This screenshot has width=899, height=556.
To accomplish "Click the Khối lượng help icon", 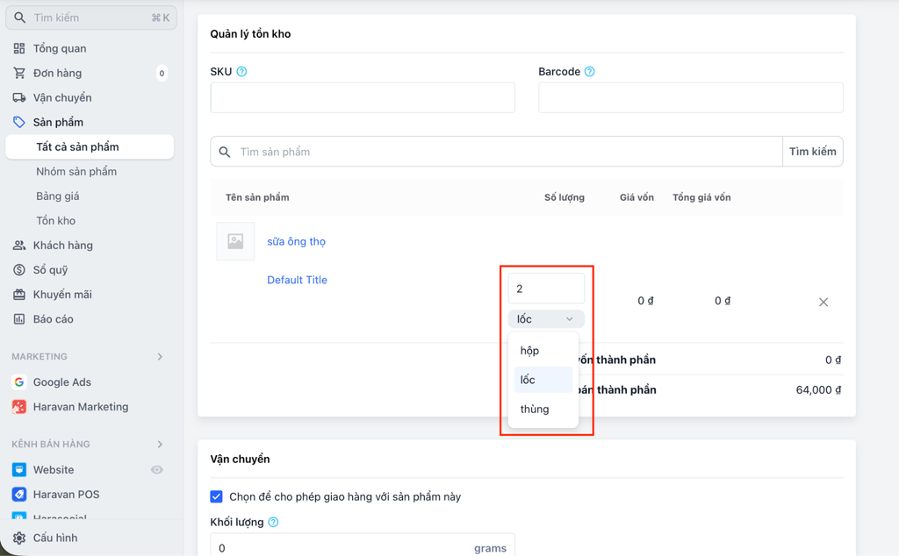I will pyautogui.click(x=273, y=523).
